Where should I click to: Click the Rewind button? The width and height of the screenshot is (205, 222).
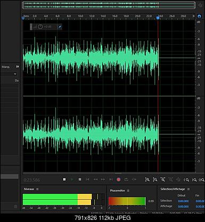click(x=95, y=179)
